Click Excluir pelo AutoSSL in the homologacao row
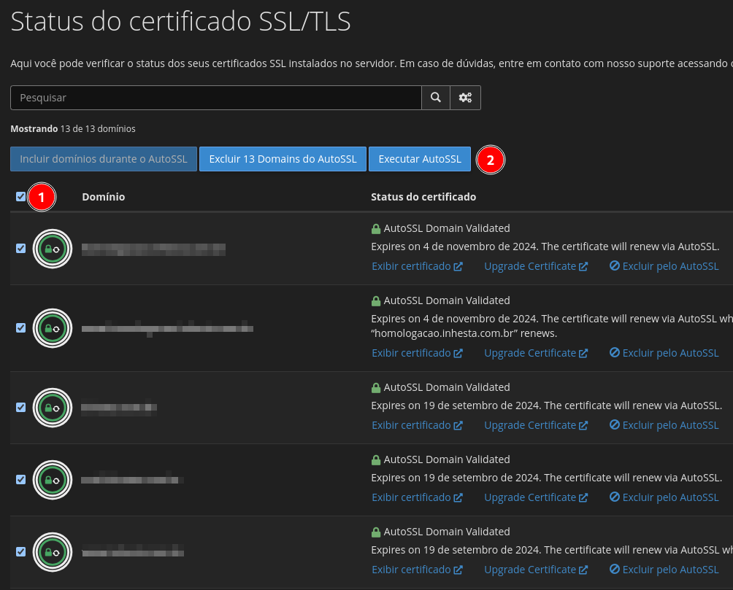This screenshot has width=733, height=590. tap(664, 353)
